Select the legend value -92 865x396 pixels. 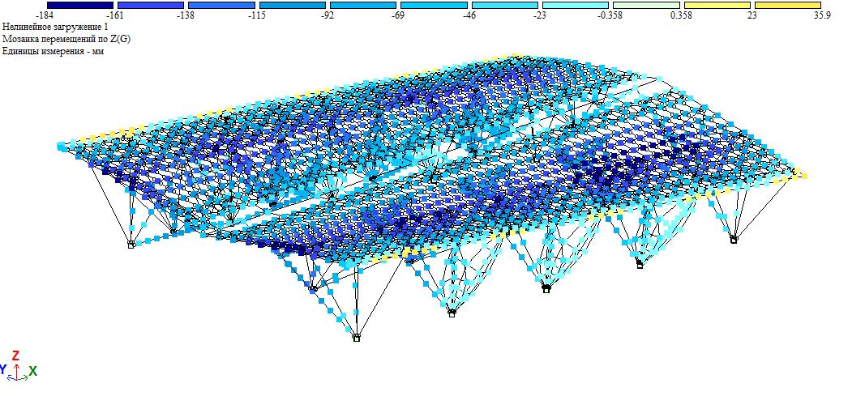[x=328, y=15]
